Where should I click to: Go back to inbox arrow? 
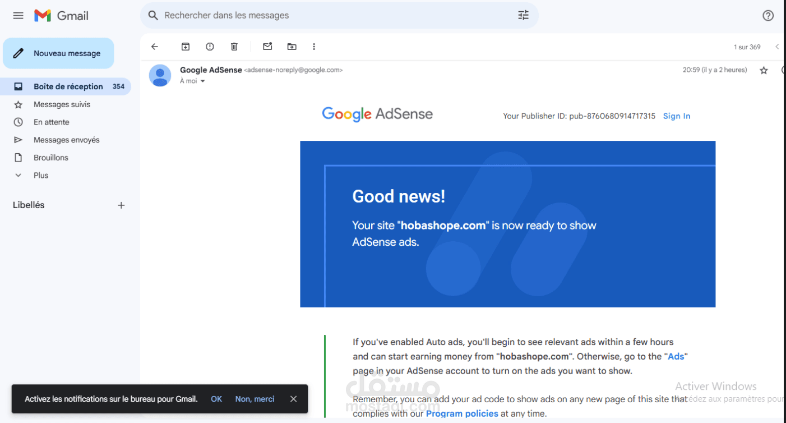pos(155,47)
